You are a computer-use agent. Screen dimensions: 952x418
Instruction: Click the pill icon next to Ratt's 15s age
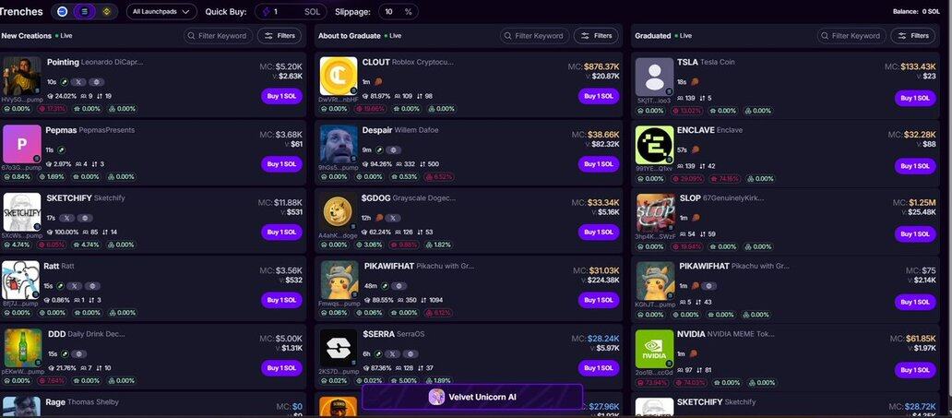point(59,286)
